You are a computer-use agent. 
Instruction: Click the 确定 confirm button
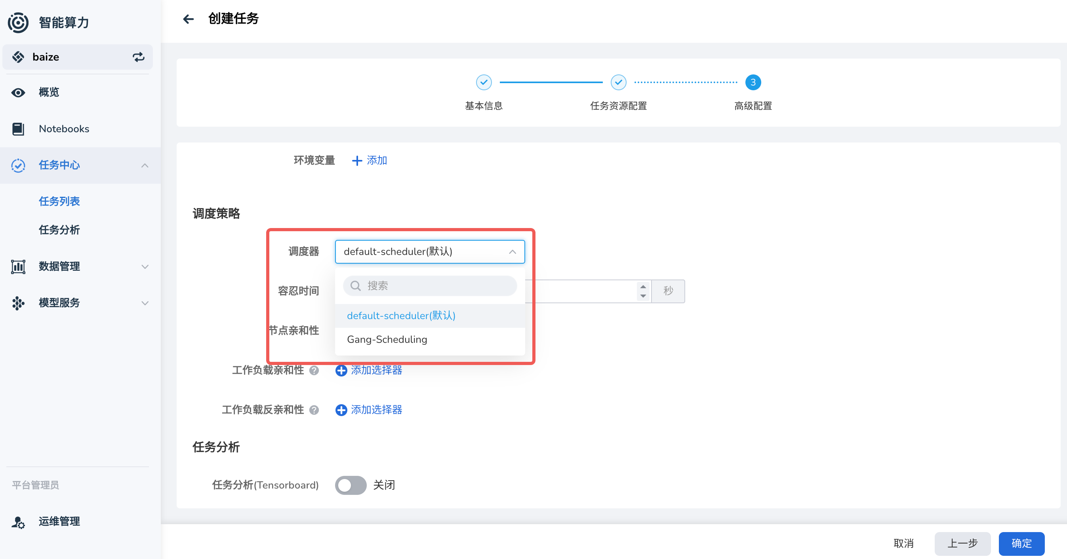[1021, 544]
